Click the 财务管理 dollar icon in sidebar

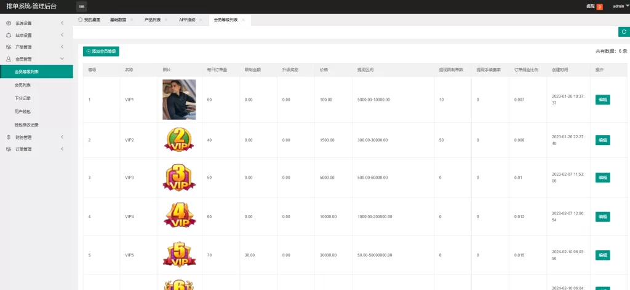click(x=9, y=137)
